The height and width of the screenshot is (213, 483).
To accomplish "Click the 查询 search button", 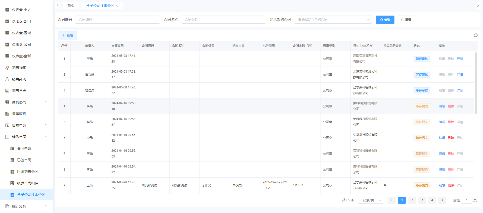I will pyautogui.click(x=385, y=20).
